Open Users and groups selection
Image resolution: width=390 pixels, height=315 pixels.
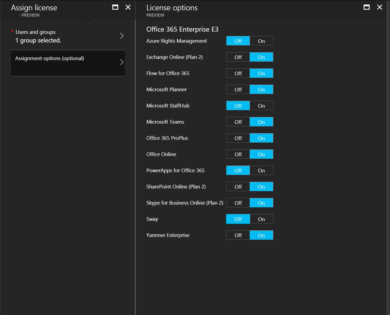[68, 36]
